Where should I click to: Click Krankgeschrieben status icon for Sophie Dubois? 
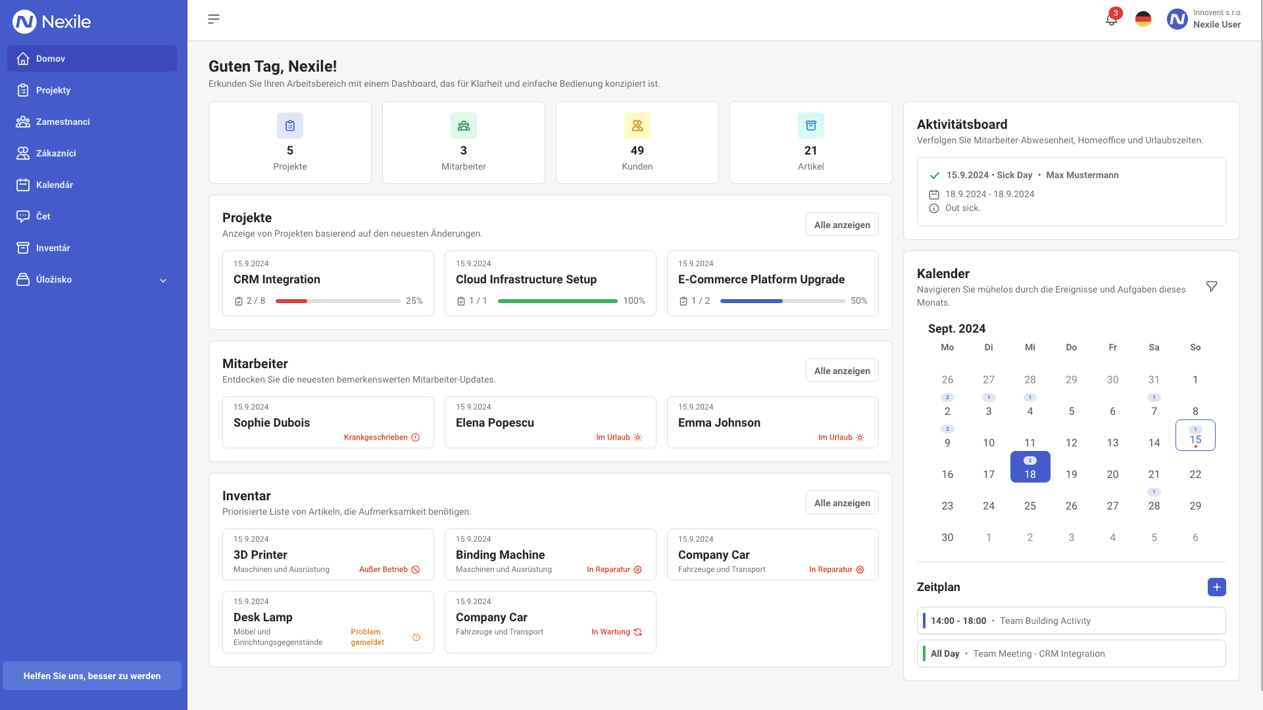[416, 438]
